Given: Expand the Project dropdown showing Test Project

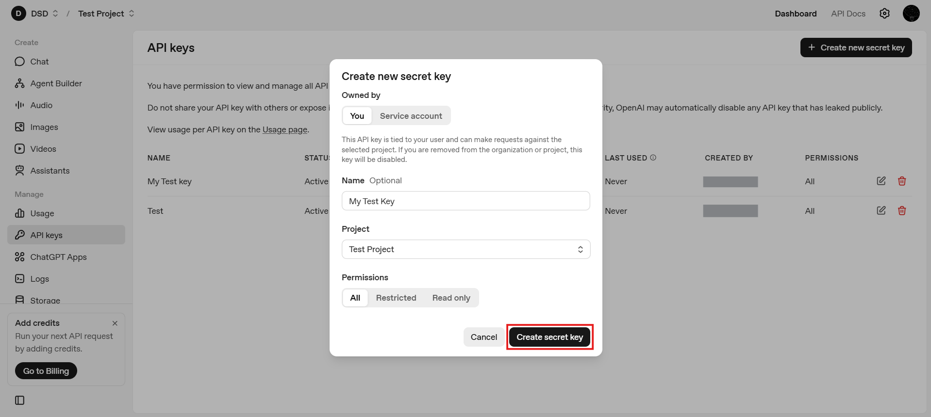Looking at the screenshot, I should (x=465, y=249).
